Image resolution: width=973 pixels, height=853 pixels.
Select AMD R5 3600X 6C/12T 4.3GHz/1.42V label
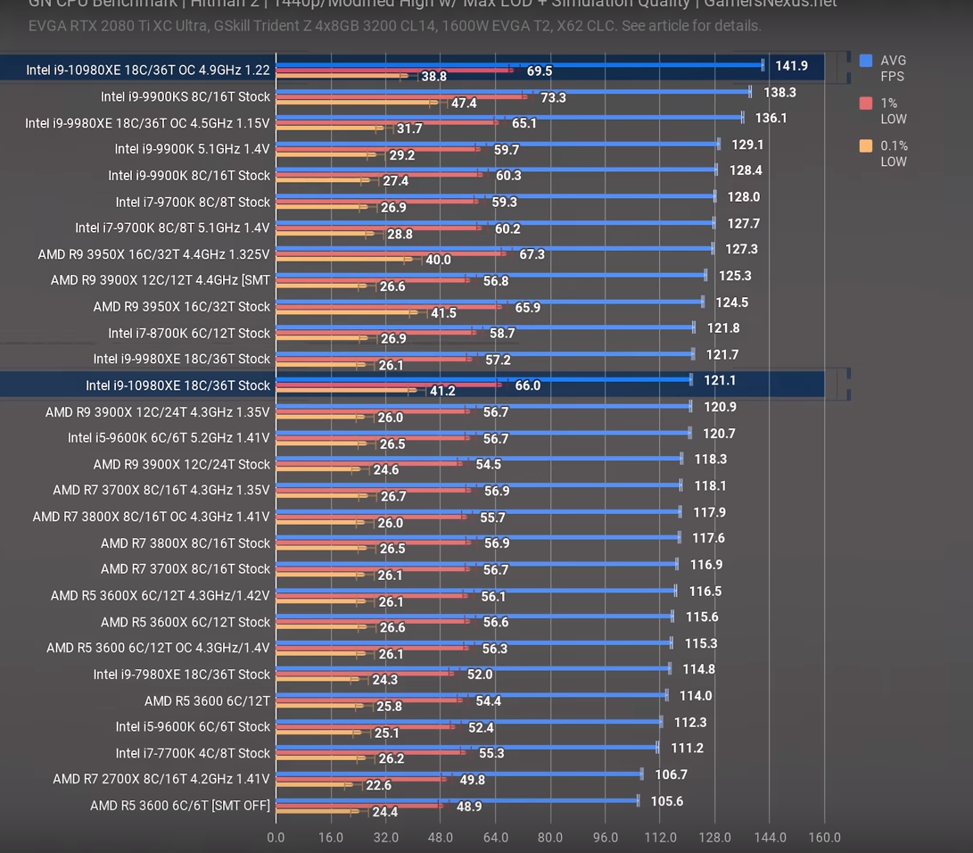coord(161,596)
